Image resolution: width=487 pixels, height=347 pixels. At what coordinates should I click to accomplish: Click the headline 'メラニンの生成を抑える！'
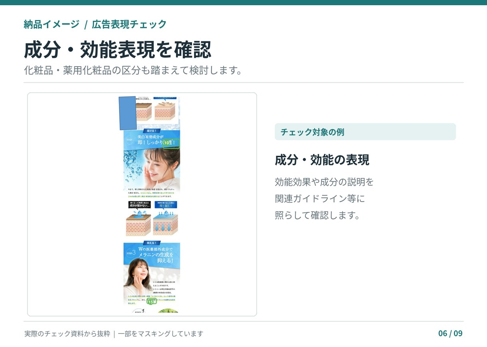click(156, 257)
